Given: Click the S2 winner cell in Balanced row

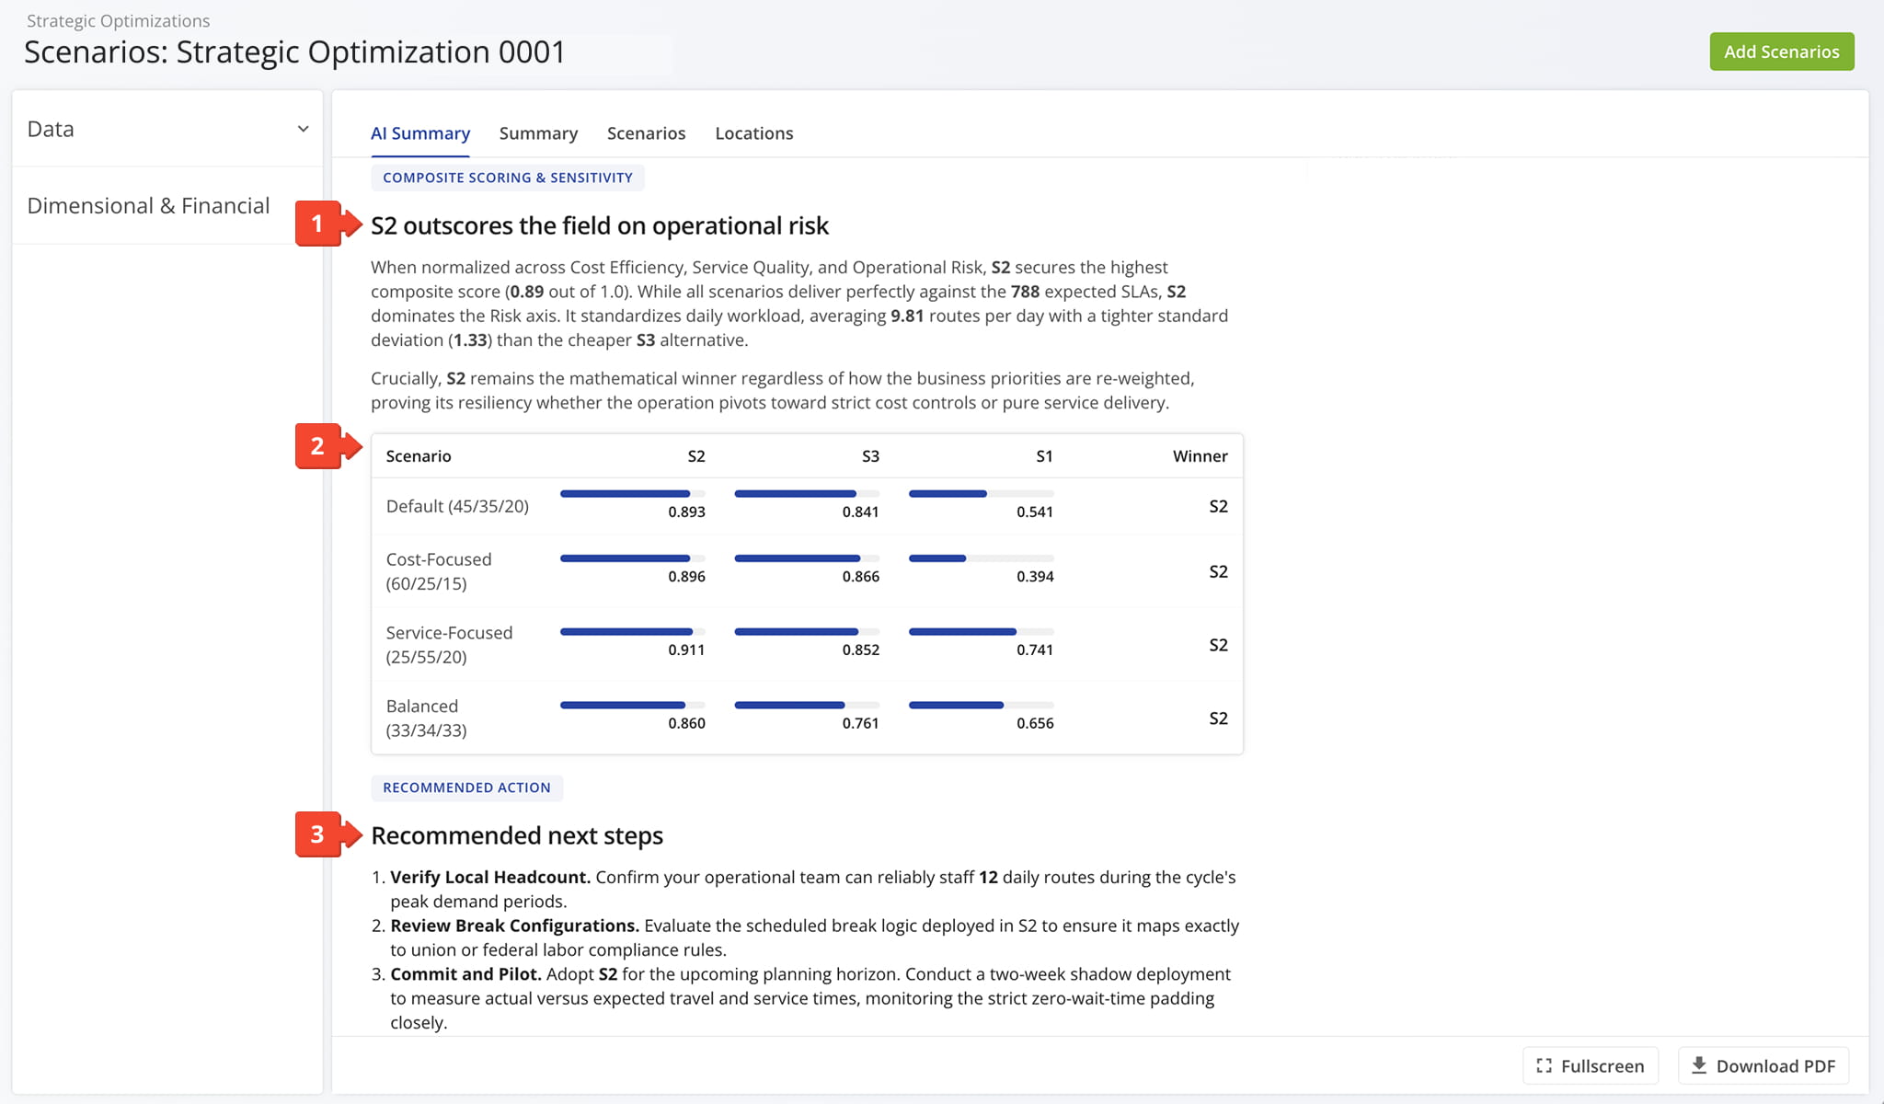Looking at the screenshot, I should point(1218,719).
